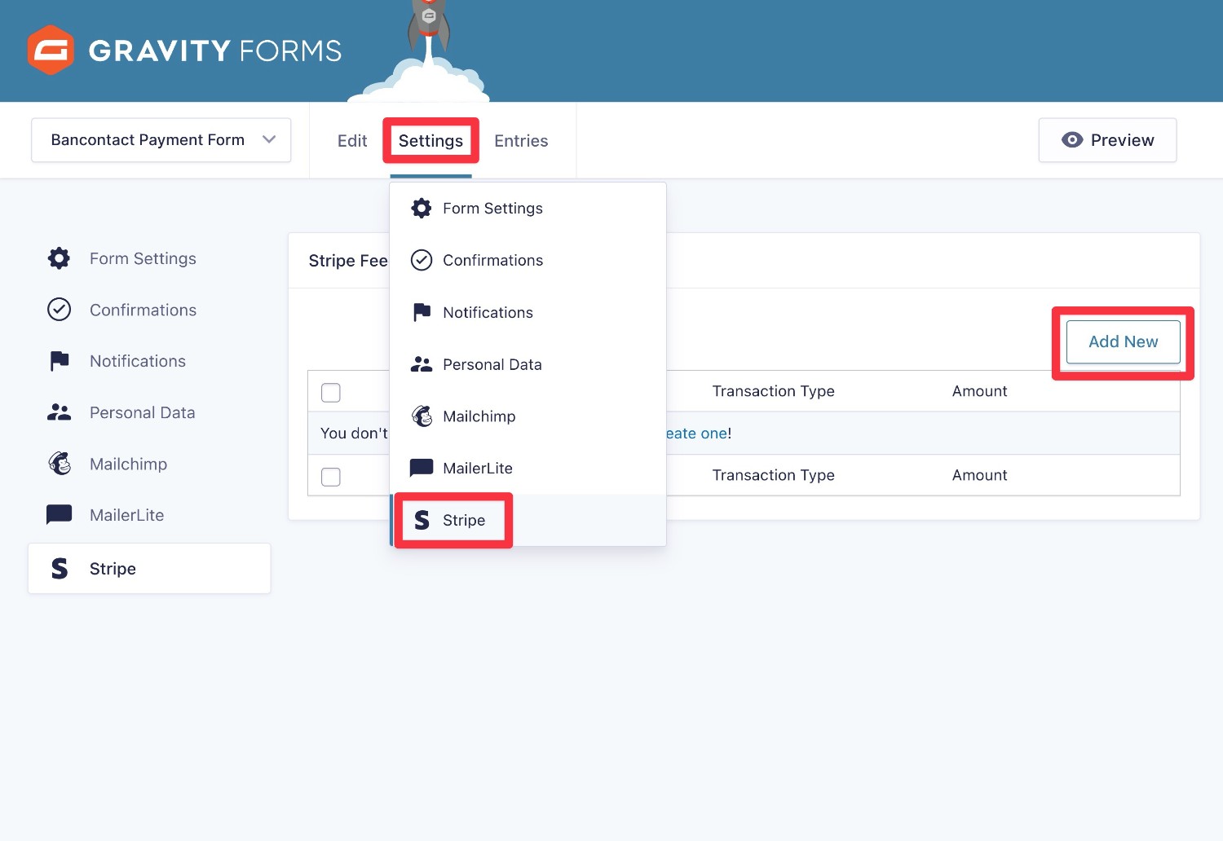Tick the select-all checkbox in table header
Screen dimensions: 1223x841
tap(331, 392)
